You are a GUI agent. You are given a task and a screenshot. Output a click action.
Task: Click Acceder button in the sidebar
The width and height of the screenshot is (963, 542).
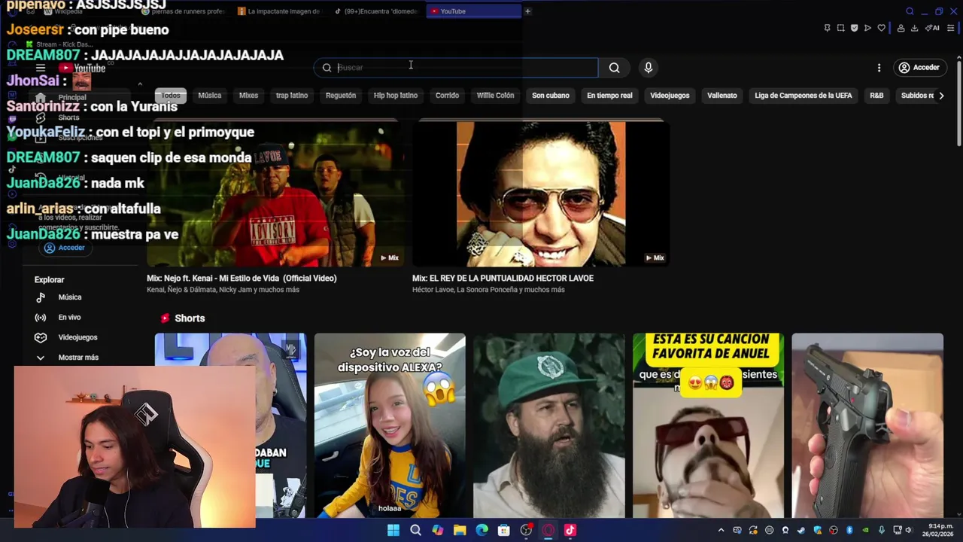point(64,248)
